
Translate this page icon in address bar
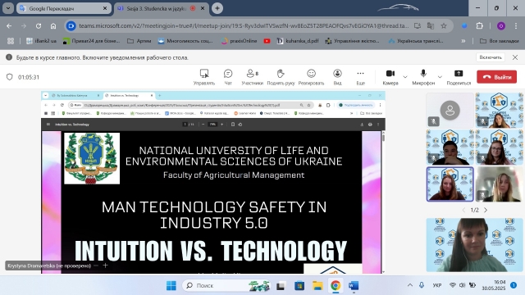point(430,25)
